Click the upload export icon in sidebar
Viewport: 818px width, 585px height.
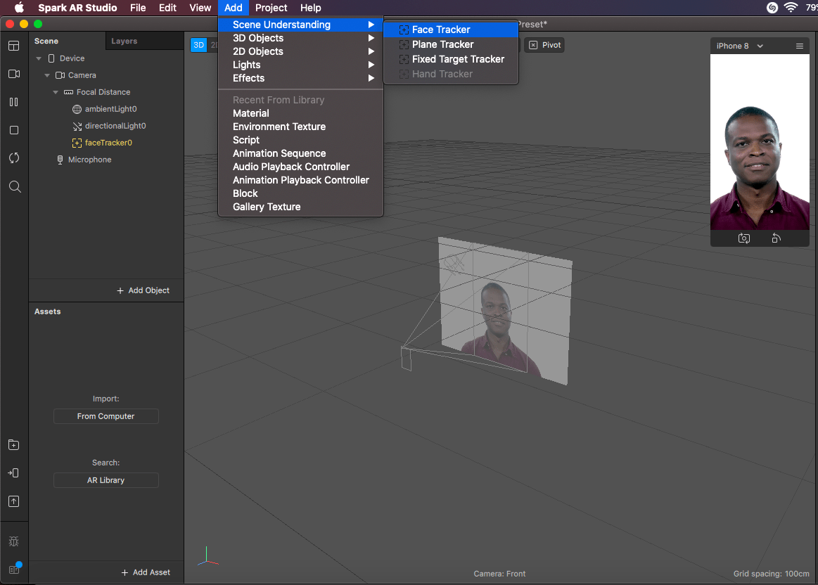pyautogui.click(x=14, y=501)
